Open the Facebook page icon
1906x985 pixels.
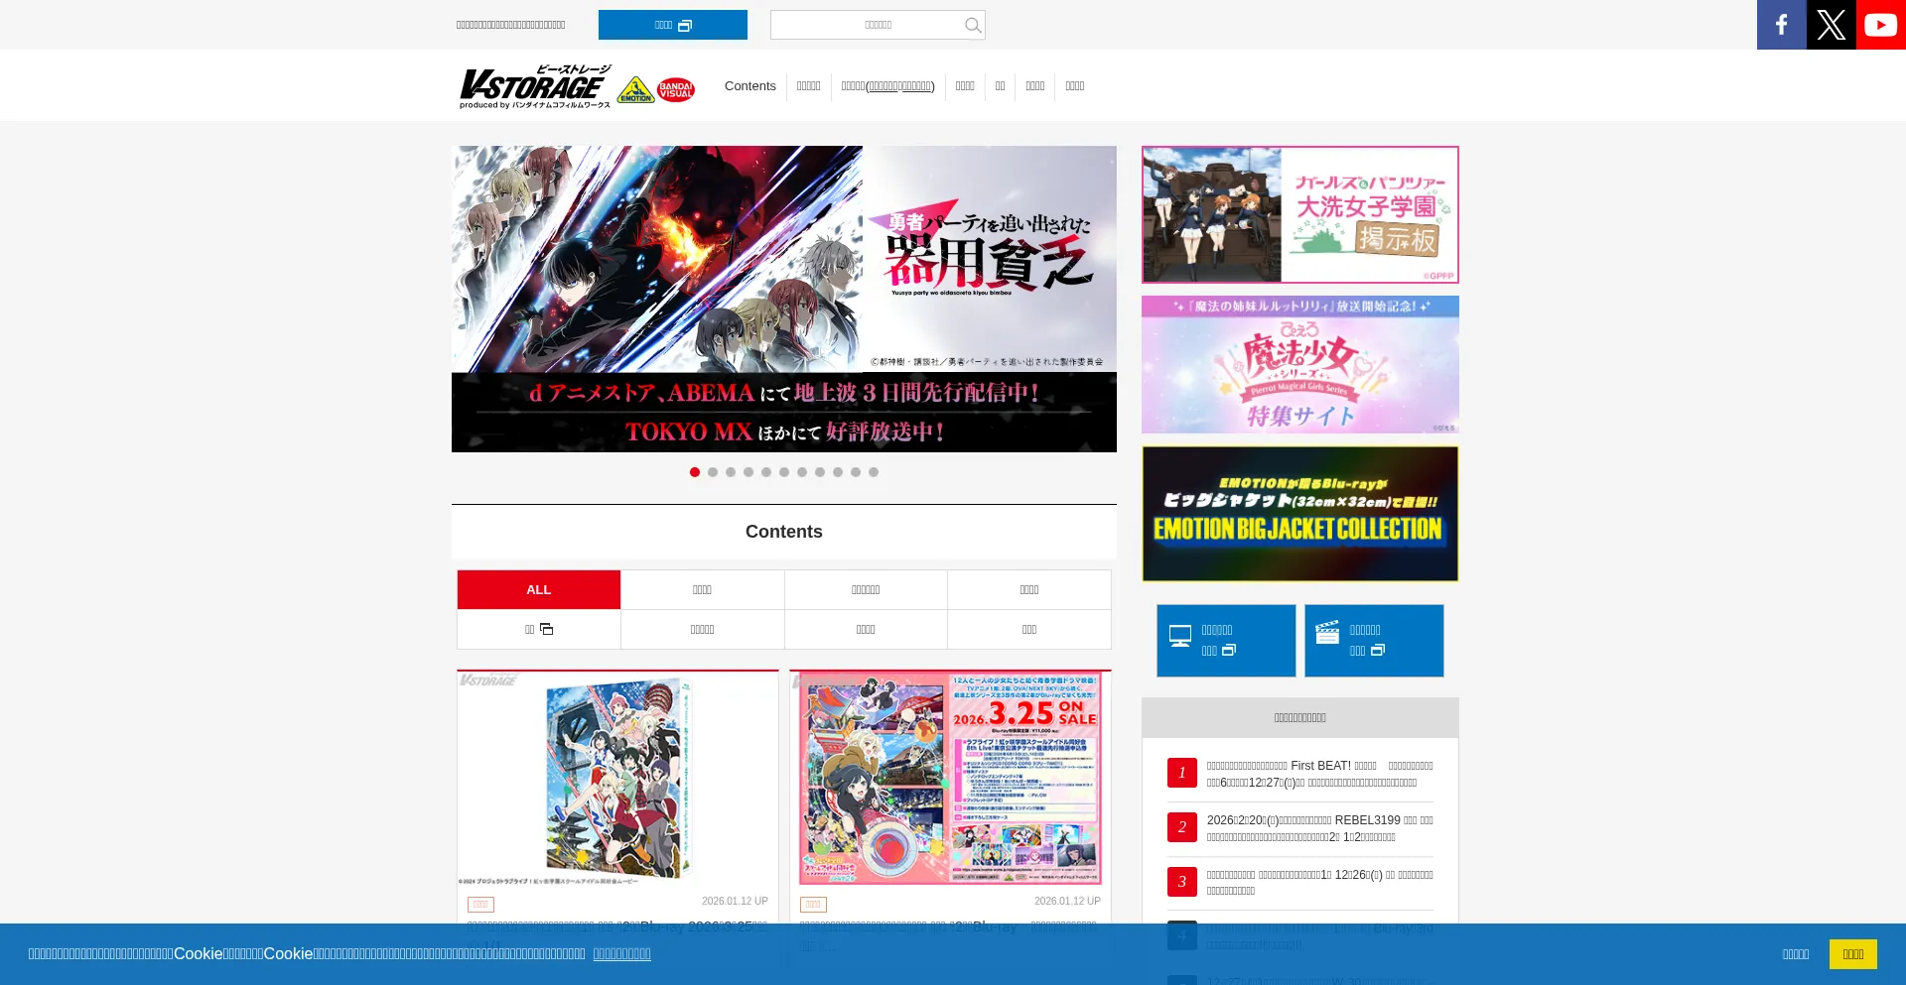[1781, 25]
